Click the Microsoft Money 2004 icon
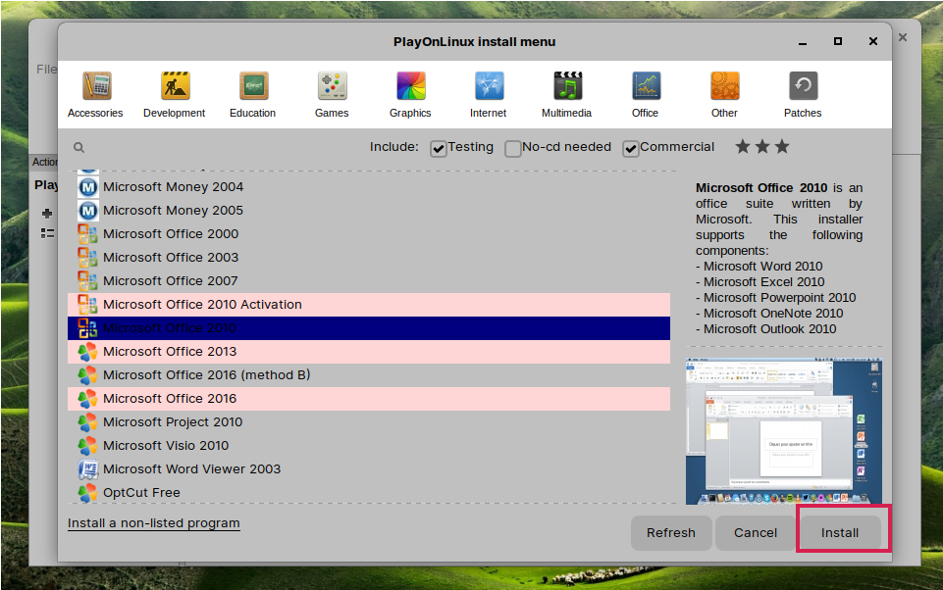The width and height of the screenshot is (943, 590). click(88, 187)
